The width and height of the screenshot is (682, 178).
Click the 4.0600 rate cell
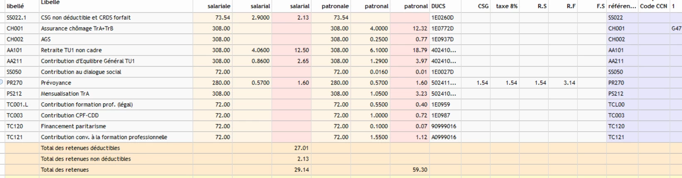tap(260, 50)
